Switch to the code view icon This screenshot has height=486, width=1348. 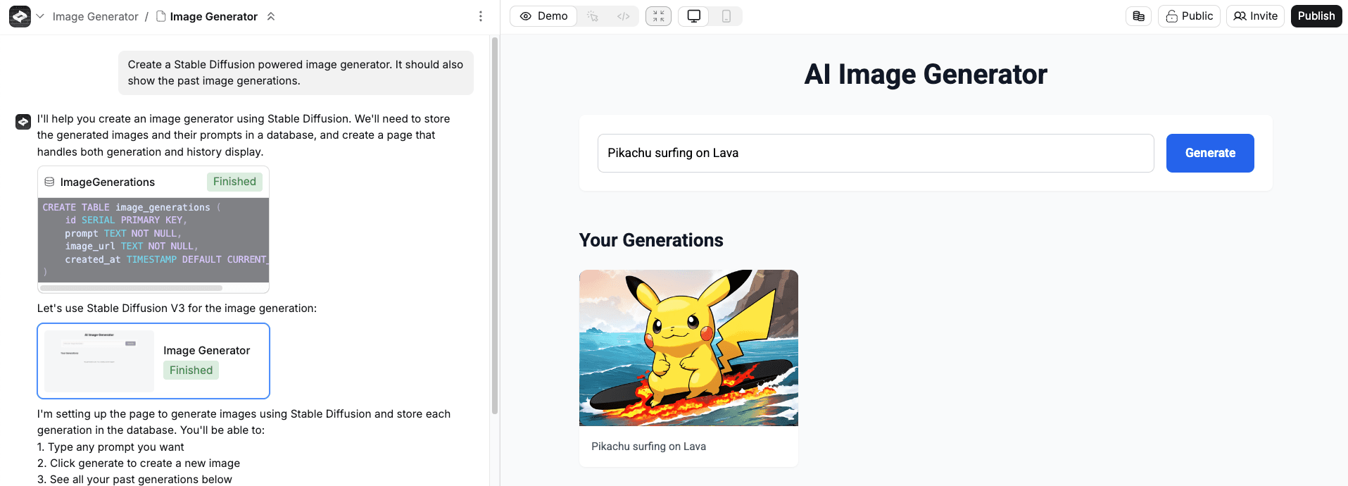click(623, 16)
